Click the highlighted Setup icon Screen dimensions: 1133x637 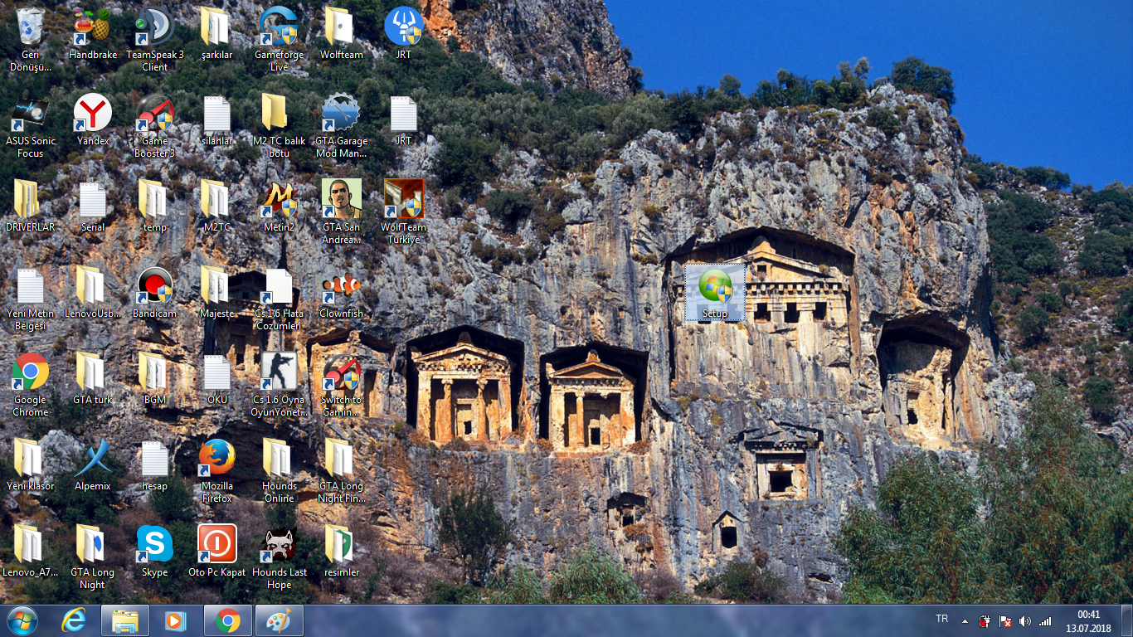pos(715,293)
